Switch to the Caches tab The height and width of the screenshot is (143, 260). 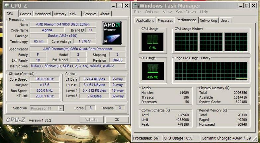click(x=26, y=14)
